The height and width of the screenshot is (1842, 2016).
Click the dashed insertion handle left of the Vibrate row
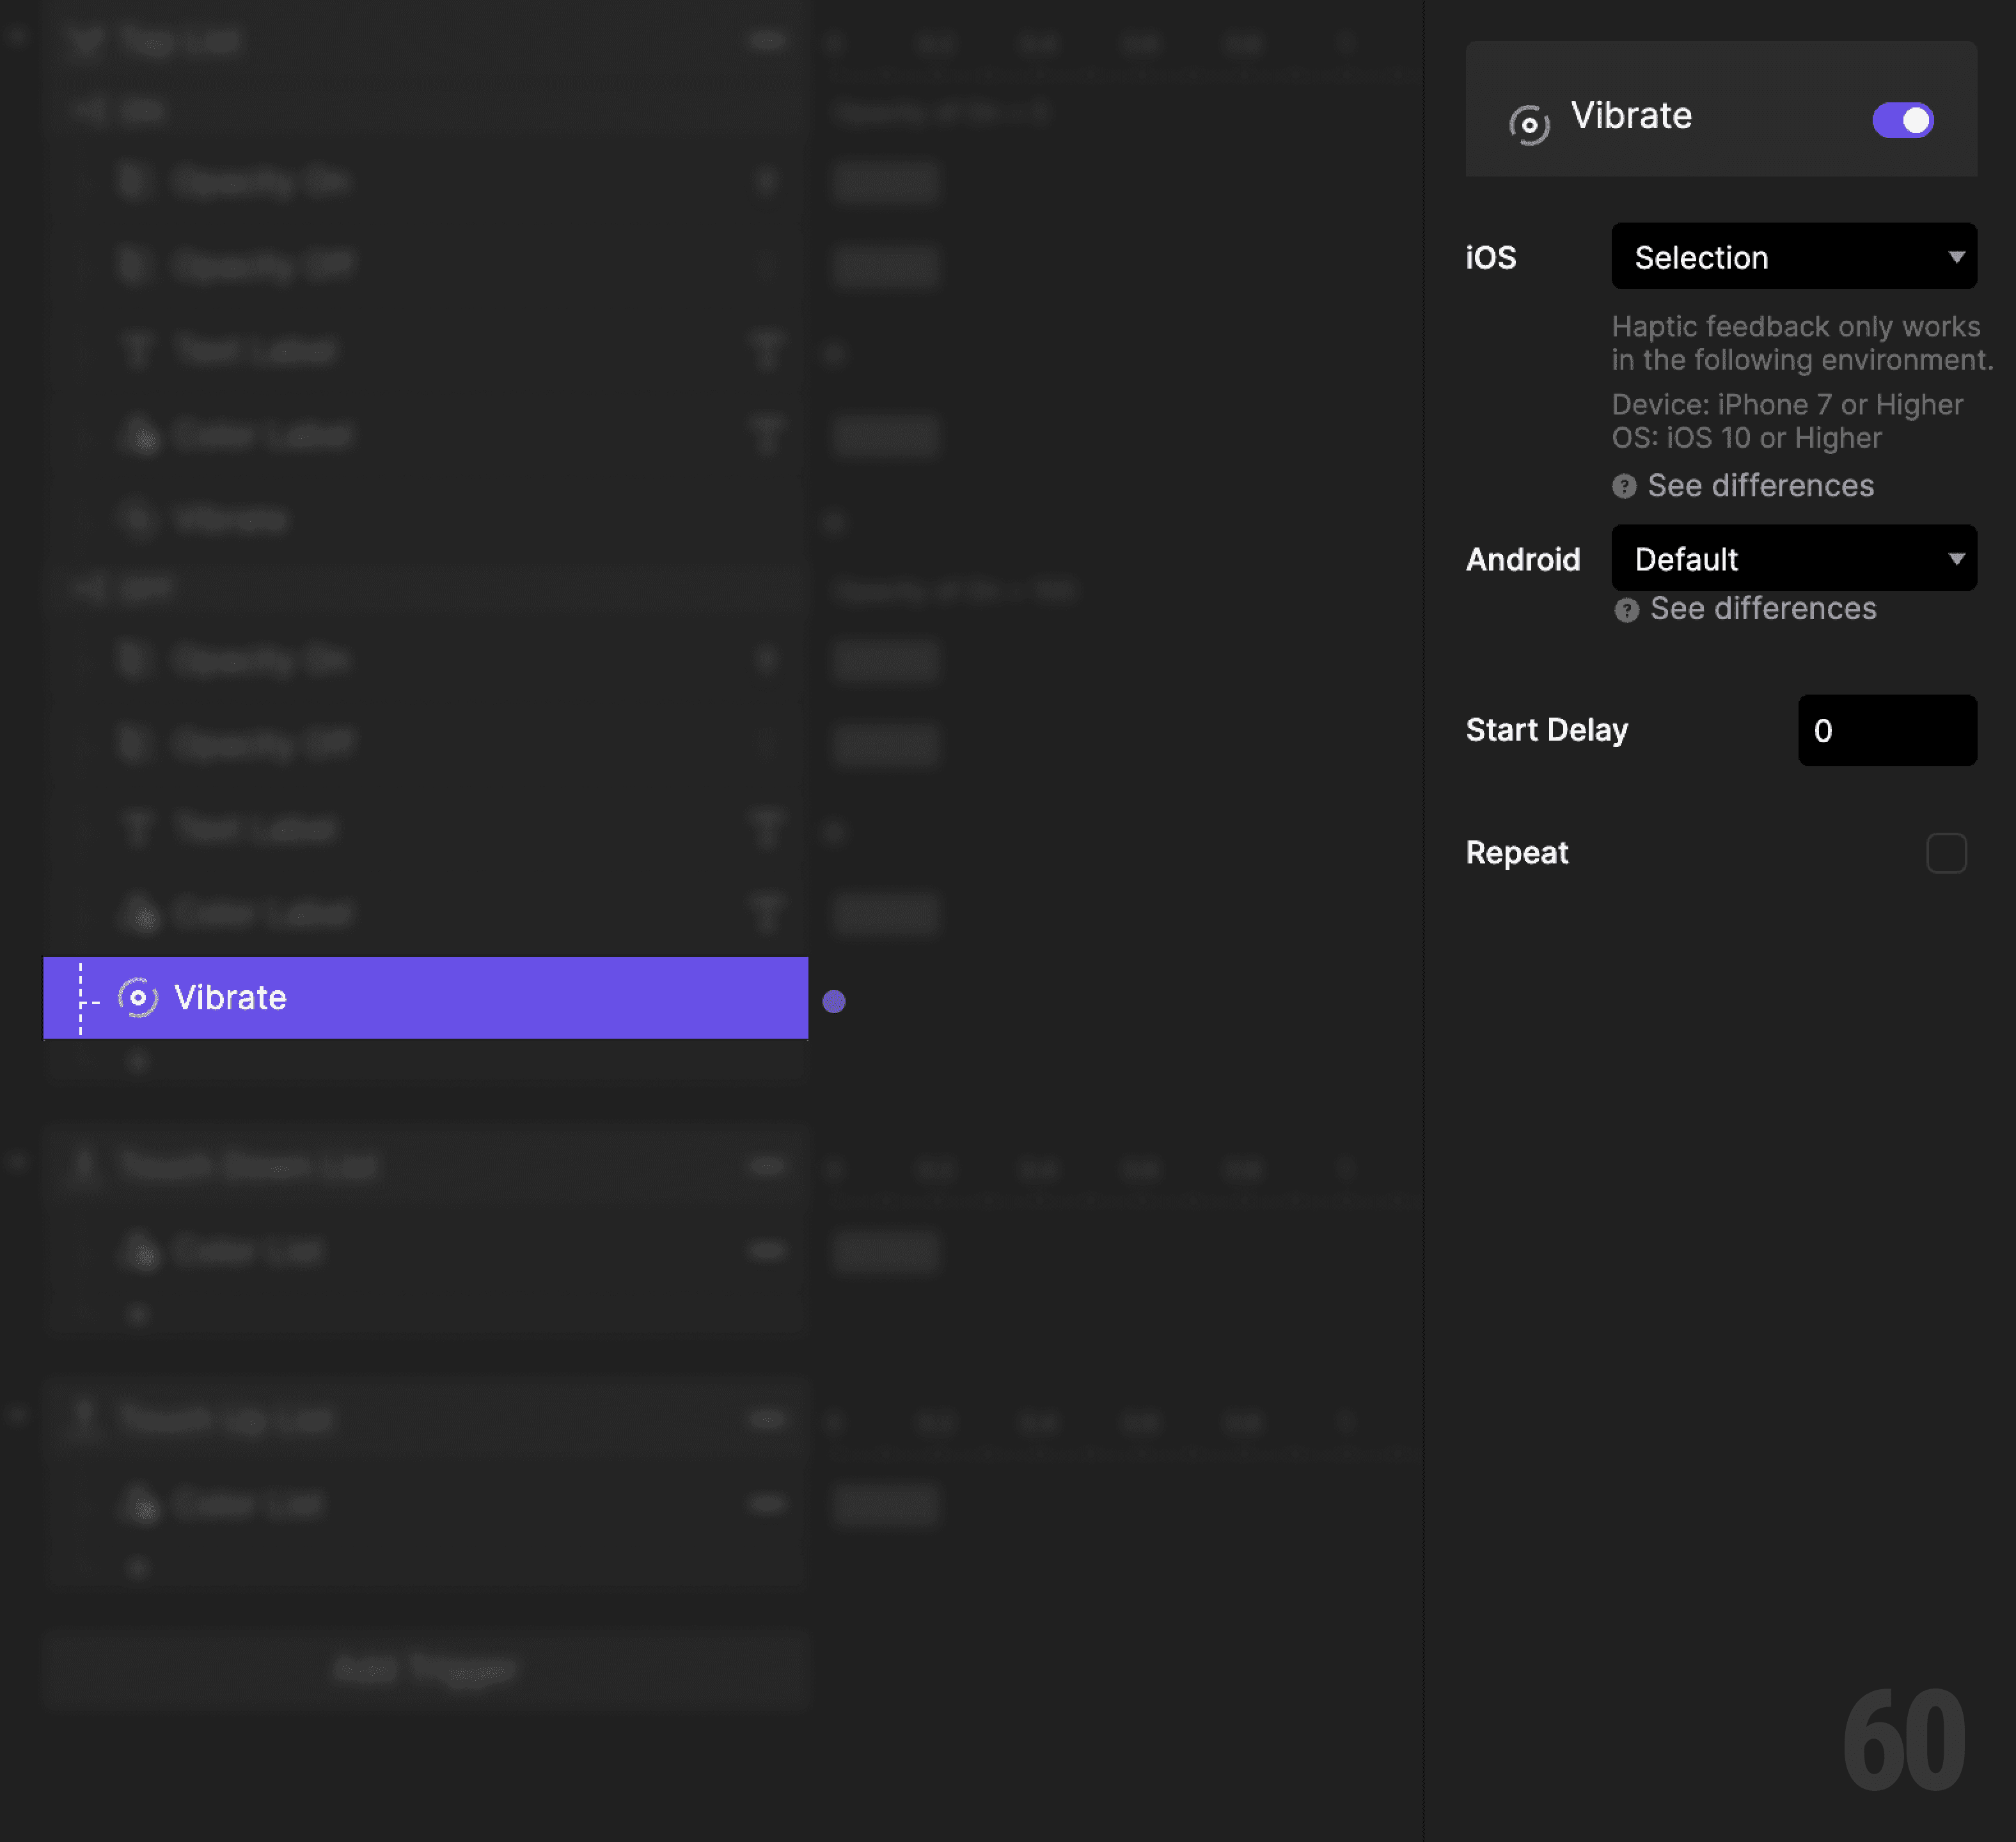click(82, 997)
